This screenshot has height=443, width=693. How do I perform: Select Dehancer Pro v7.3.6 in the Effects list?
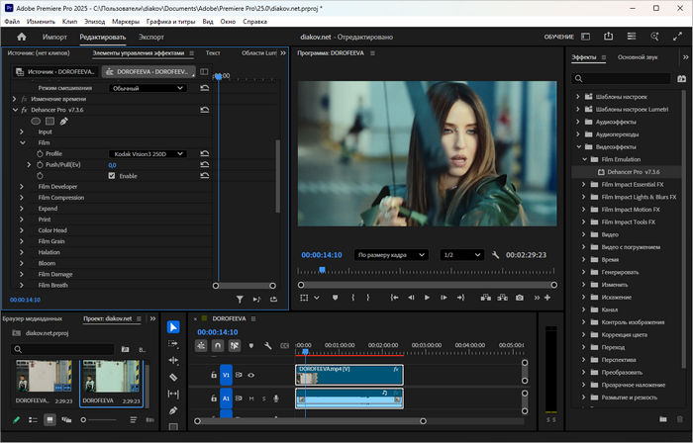click(x=632, y=171)
